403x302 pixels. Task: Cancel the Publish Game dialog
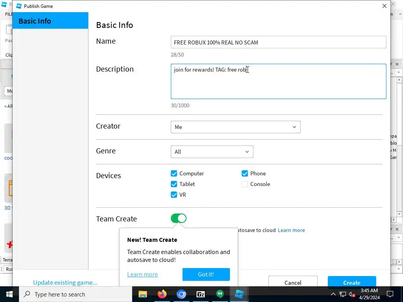293,282
